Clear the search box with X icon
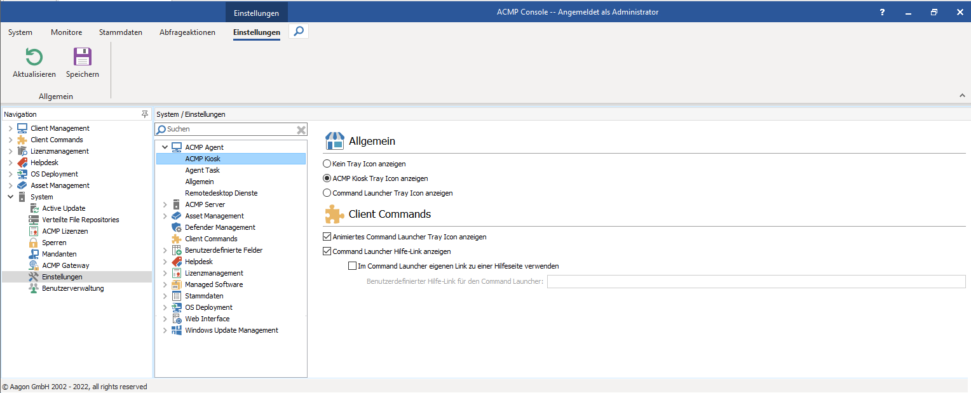971x393 pixels. coord(301,130)
